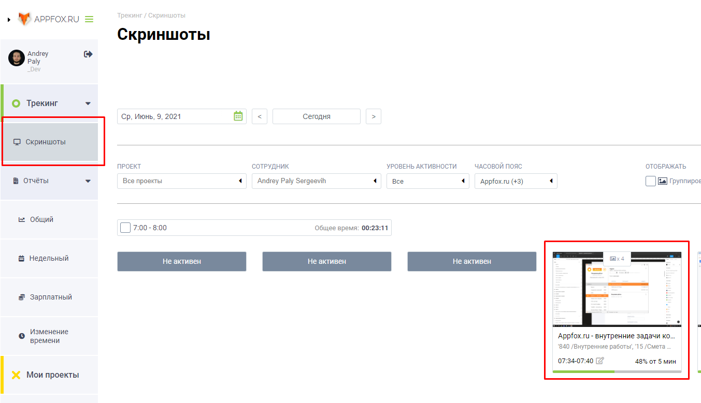
Task: Click the x 4 screenshot count badge
Action: coord(617,258)
